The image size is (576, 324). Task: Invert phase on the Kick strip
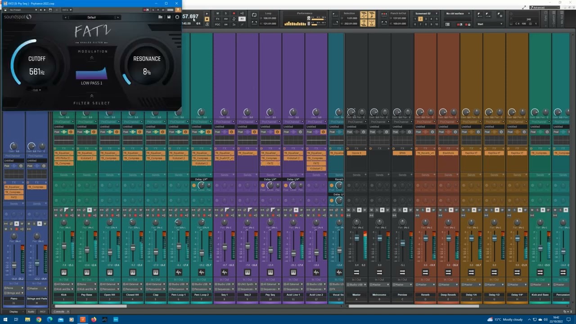61,210
